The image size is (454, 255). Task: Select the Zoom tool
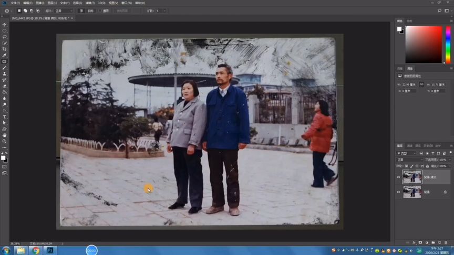point(4,141)
